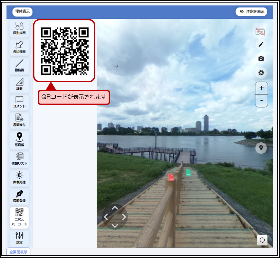Click the 球体表示 sphere view button

22,11
